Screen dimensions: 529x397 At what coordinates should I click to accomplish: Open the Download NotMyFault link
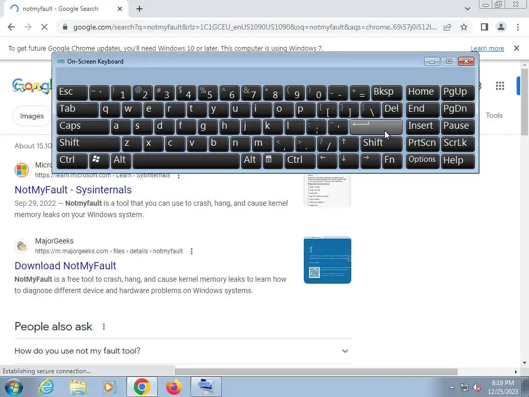click(x=65, y=266)
